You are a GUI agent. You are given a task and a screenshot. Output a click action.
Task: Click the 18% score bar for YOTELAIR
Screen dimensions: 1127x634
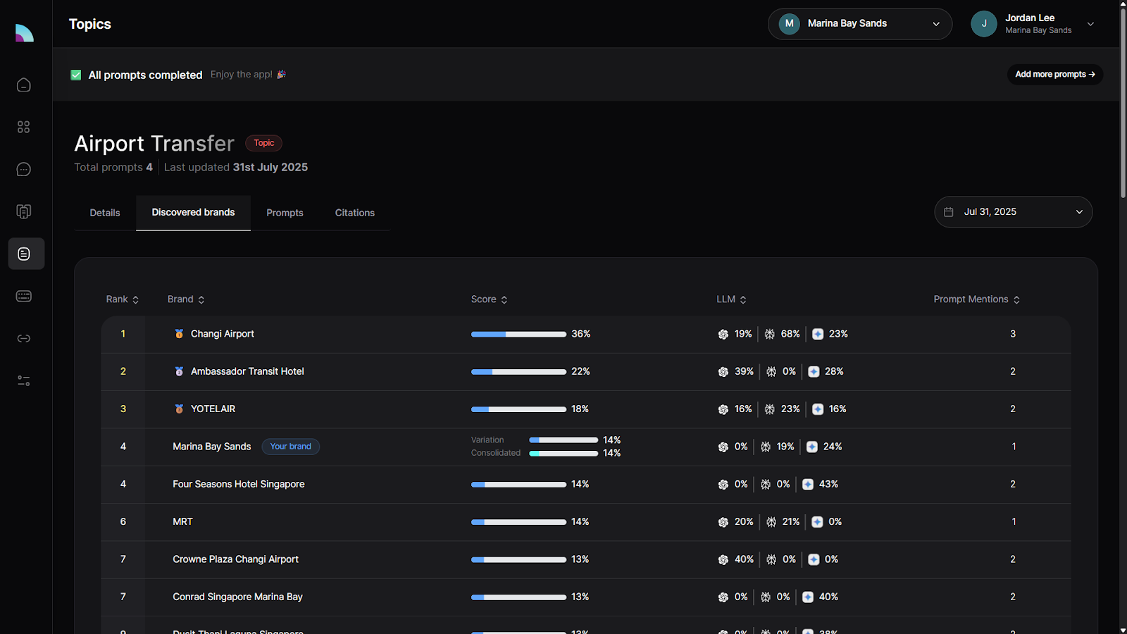click(518, 409)
